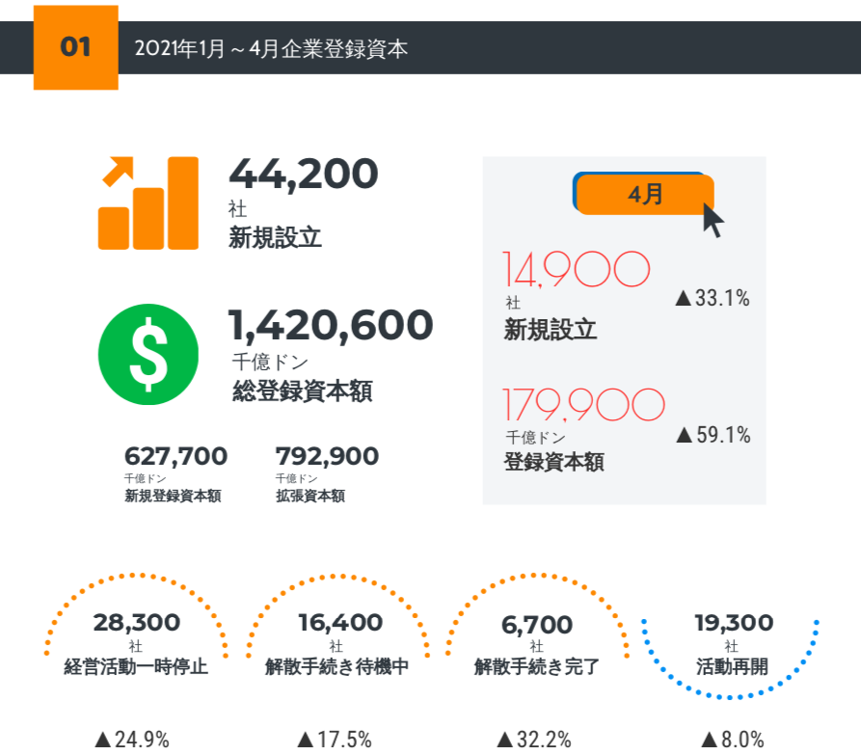The width and height of the screenshot is (861, 754).
Task: Click the 1,420,600 total capital figure
Action: (331, 326)
